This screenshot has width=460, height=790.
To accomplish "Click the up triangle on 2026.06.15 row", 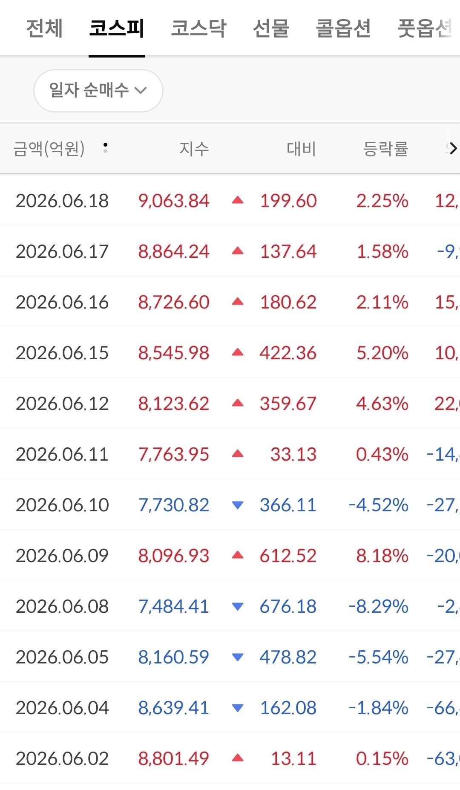I will coord(238,352).
